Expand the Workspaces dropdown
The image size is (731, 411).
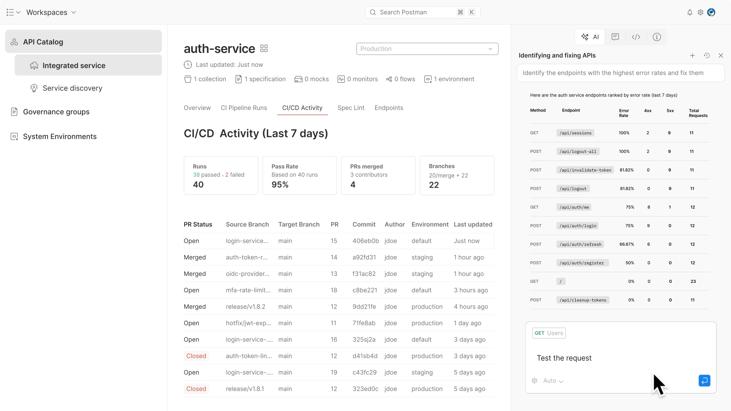coord(51,12)
